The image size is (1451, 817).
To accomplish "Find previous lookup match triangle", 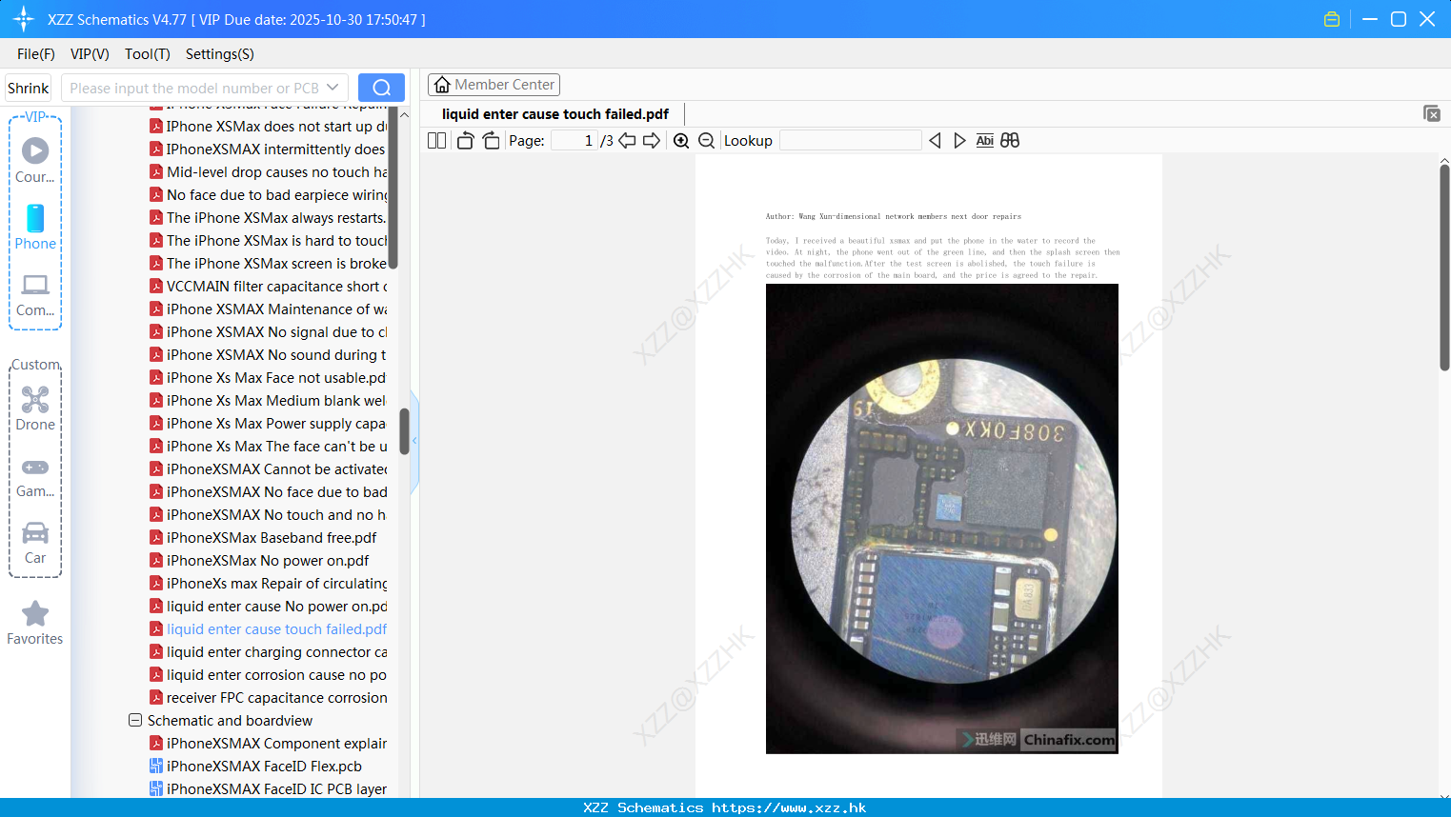I will [x=935, y=141].
